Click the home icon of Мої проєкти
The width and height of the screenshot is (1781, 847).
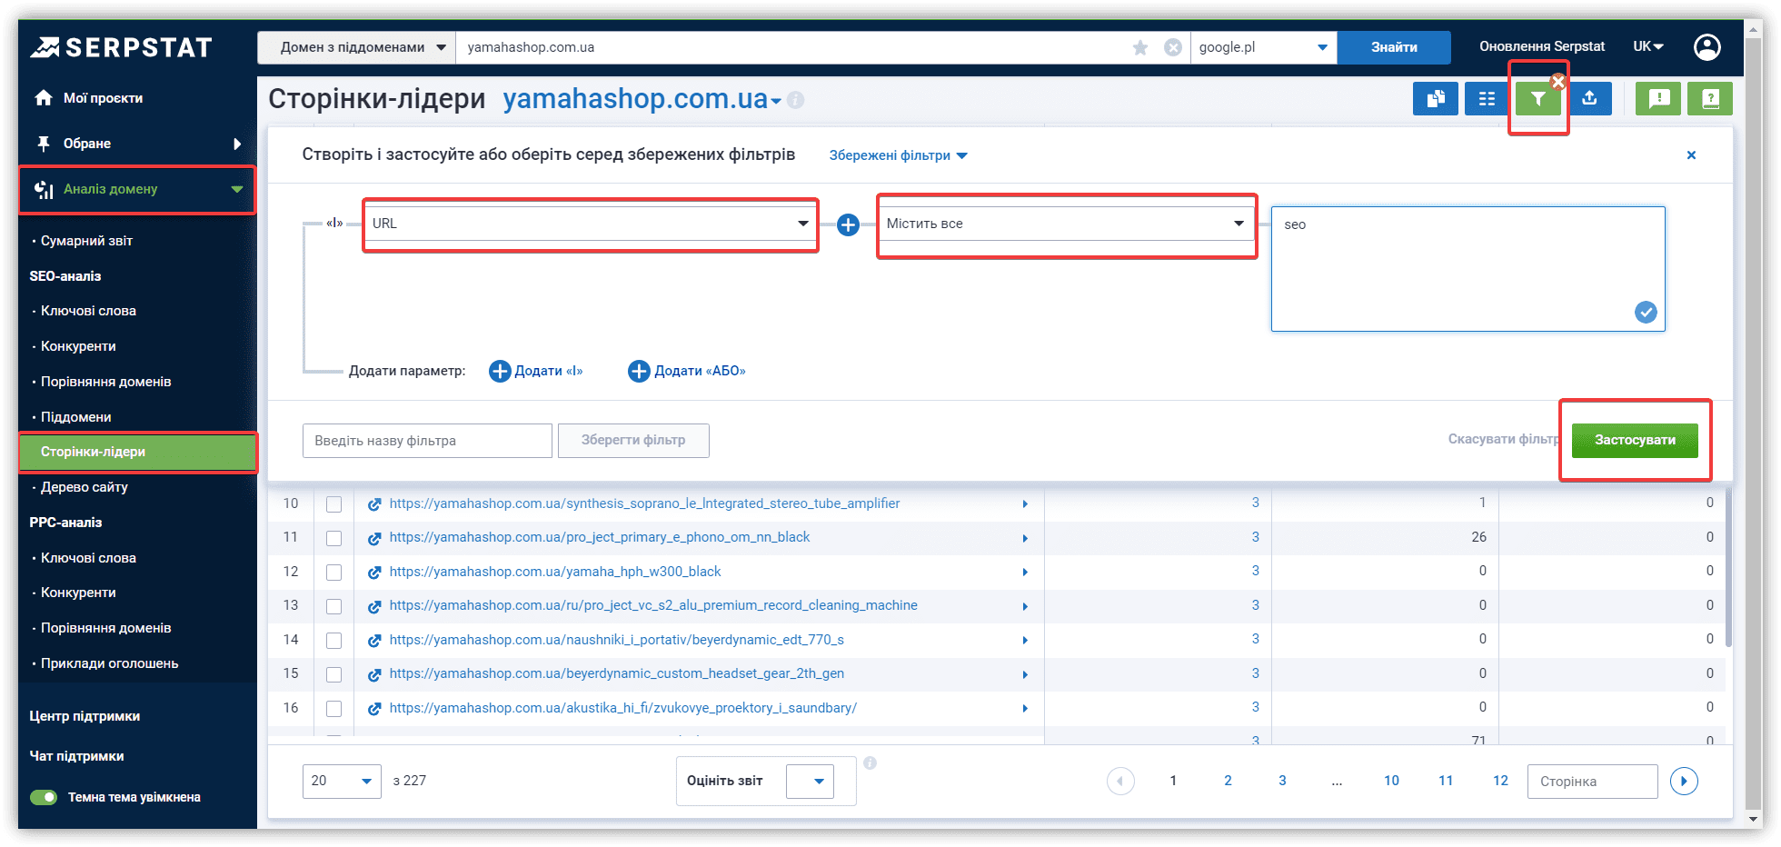[44, 97]
